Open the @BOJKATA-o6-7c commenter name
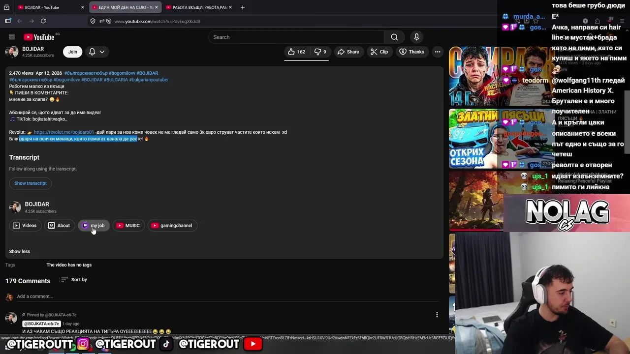Image resolution: width=630 pixels, height=354 pixels. click(x=41, y=324)
